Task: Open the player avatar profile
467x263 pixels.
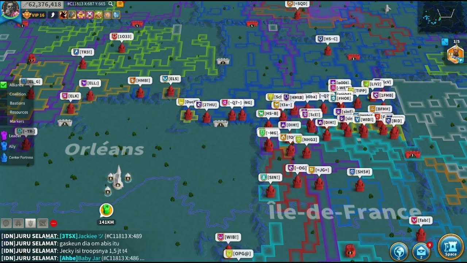Action: 10,10
